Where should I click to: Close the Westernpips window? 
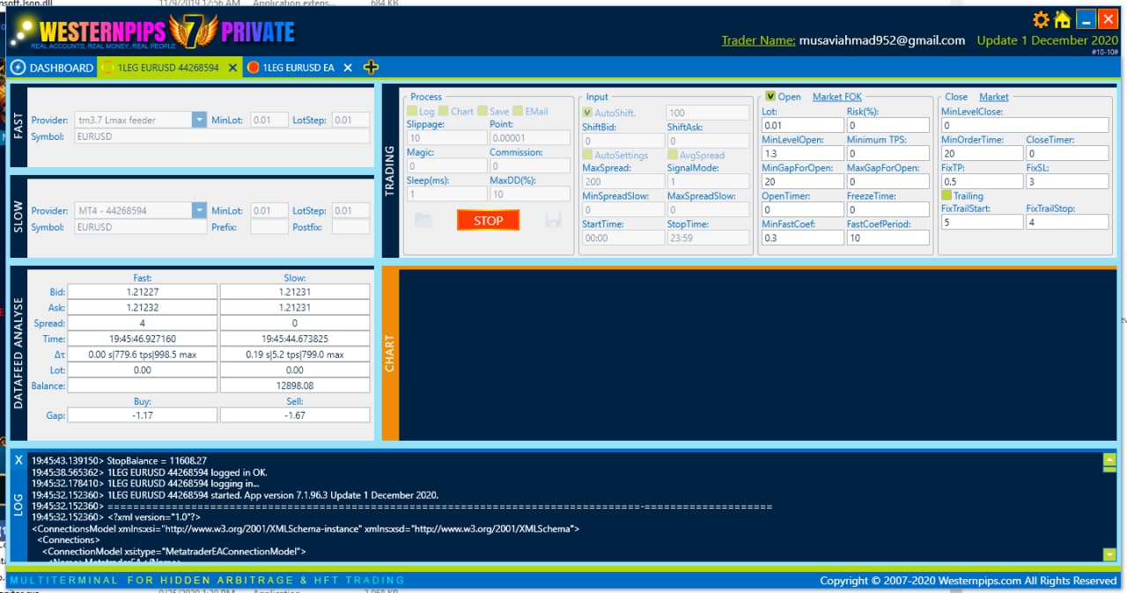click(1107, 18)
